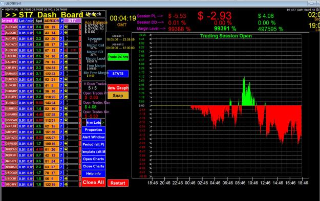This screenshot has width=320, height=201.
Task: Toggle the magenta select box for CADJPY
Action: pos(3,62)
